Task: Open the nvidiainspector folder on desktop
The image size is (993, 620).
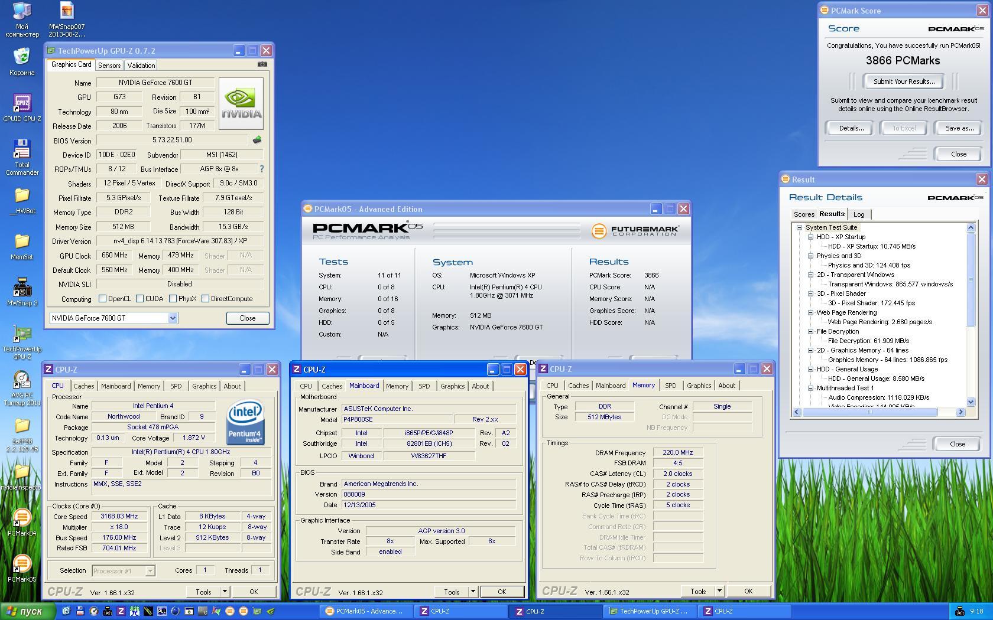Action: [22, 477]
